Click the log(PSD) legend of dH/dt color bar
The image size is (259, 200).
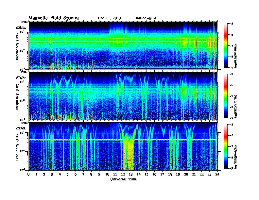[236, 56]
